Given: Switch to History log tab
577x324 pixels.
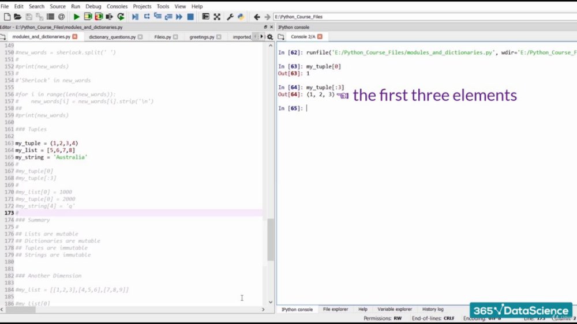Looking at the screenshot, I should (x=433, y=309).
